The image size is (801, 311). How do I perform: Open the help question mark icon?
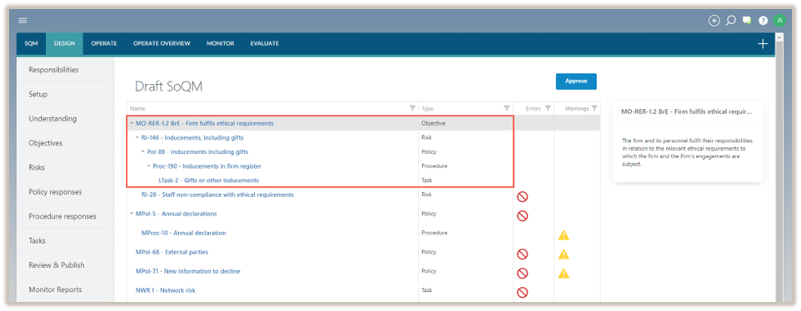click(764, 21)
